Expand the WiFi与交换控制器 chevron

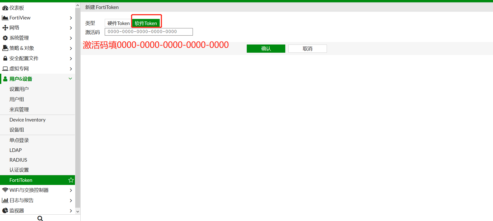tap(71, 190)
